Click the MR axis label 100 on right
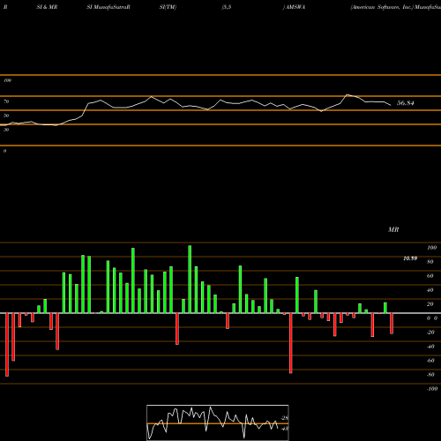The height and width of the screenshot is (441, 441). pos(432,248)
